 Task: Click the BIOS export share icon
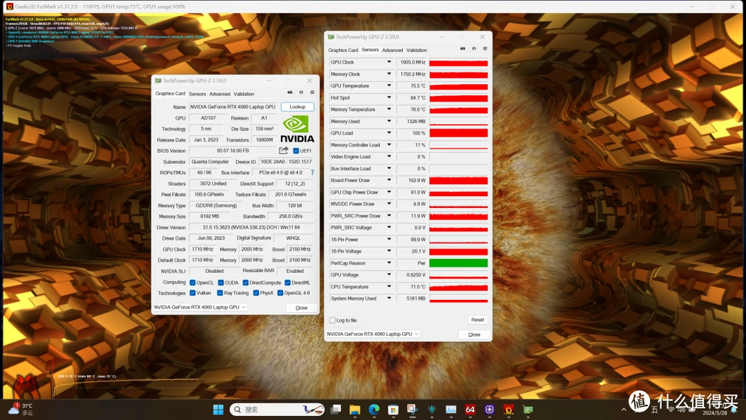coord(284,151)
